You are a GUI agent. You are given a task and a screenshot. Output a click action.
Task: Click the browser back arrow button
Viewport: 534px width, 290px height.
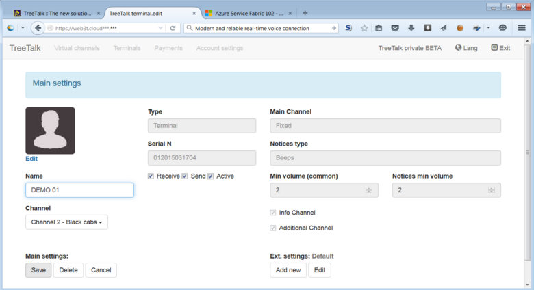38,28
